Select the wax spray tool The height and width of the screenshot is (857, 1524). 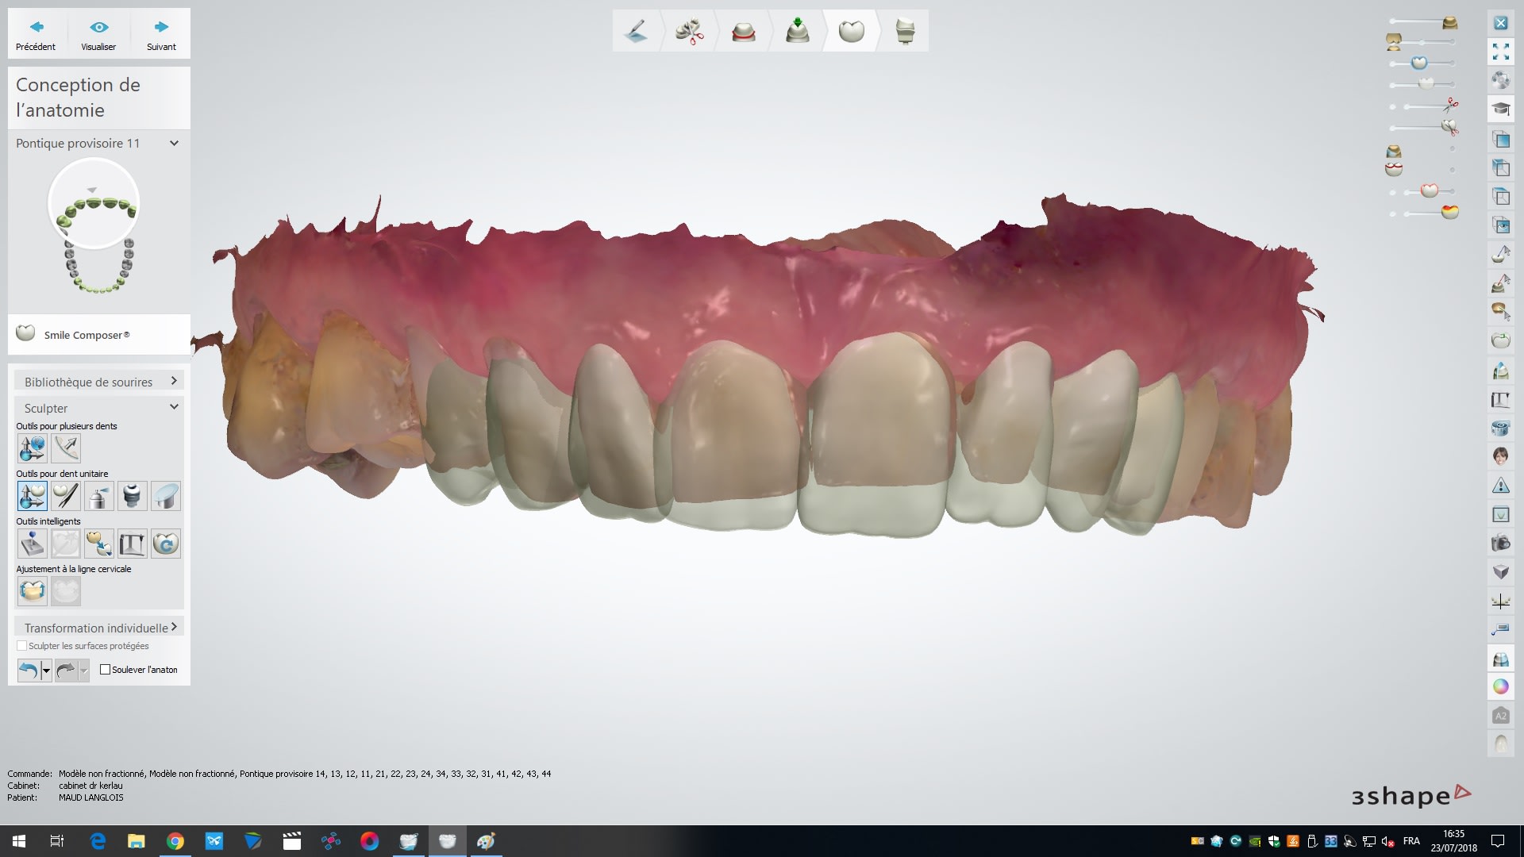coord(99,496)
